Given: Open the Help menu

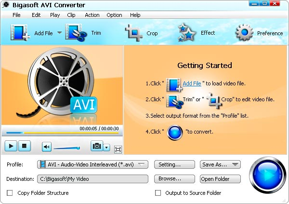Looking at the screenshot, I should coord(135,15).
